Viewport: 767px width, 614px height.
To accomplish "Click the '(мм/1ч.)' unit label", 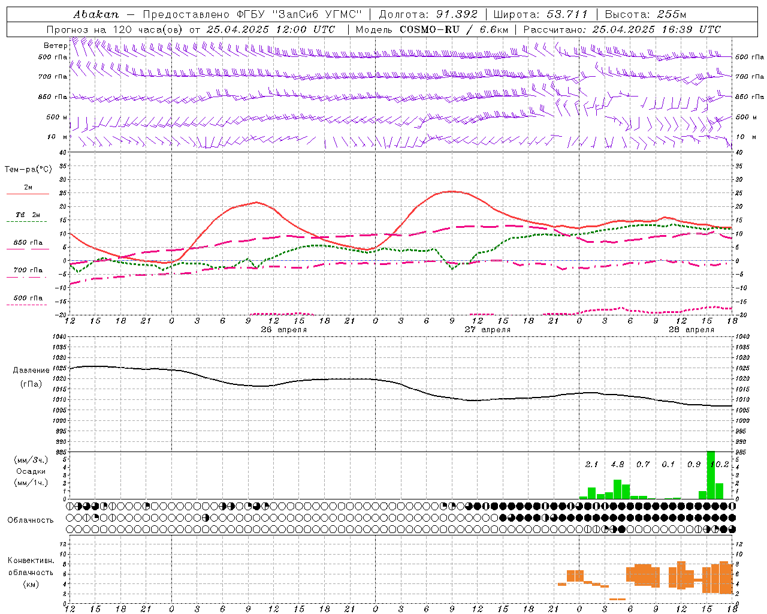I will [x=31, y=483].
